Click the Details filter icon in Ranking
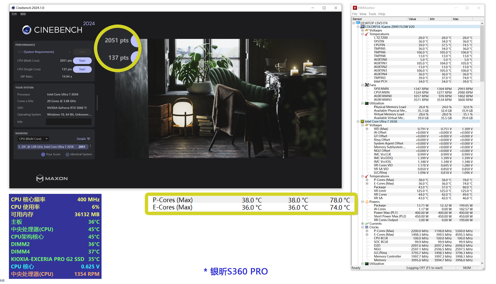This screenshot has width=496, height=284. coord(89,139)
